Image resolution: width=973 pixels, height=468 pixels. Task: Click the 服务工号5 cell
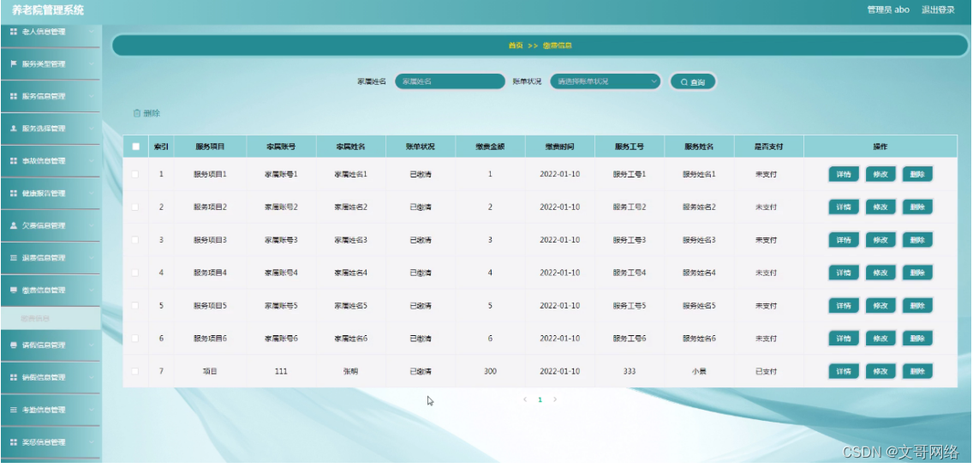[x=630, y=305]
